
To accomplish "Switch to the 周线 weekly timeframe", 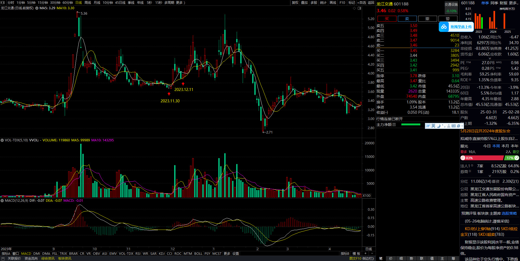I will pyautogui.click(x=88, y=2).
